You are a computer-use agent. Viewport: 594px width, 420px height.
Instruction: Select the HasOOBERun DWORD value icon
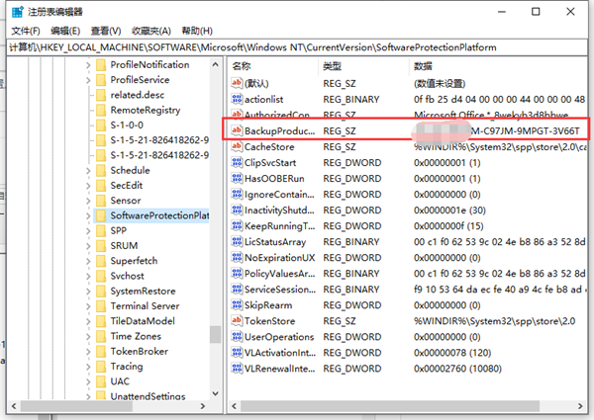click(237, 178)
